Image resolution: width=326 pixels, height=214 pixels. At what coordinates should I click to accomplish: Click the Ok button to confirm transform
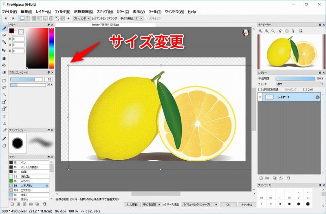click(229, 204)
